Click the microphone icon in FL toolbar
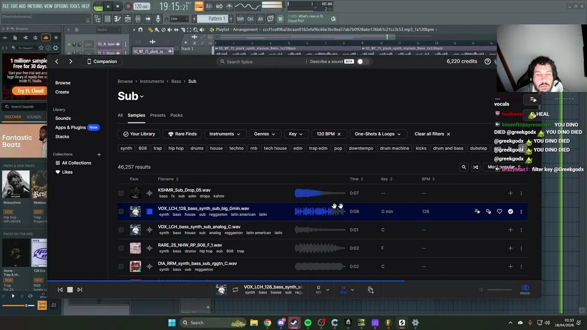The image size is (587, 330). (x=158, y=19)
